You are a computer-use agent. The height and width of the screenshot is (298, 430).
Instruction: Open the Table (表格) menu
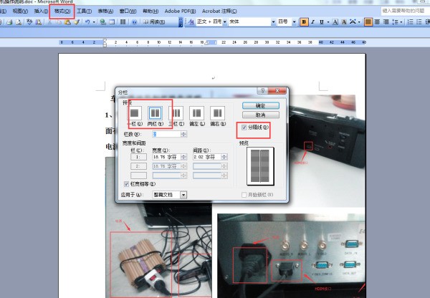(105, 11)
